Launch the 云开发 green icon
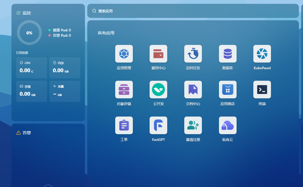 [x=158, y=90]
